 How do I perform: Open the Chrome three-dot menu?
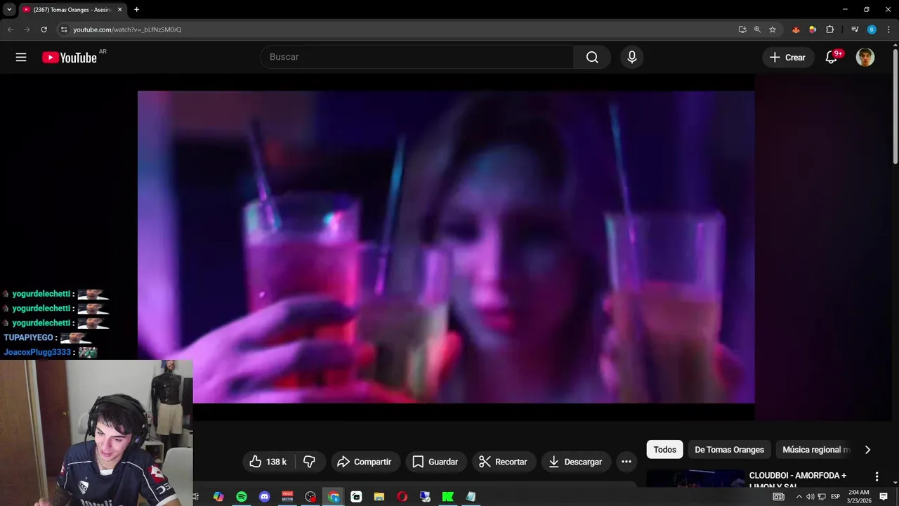888,30
